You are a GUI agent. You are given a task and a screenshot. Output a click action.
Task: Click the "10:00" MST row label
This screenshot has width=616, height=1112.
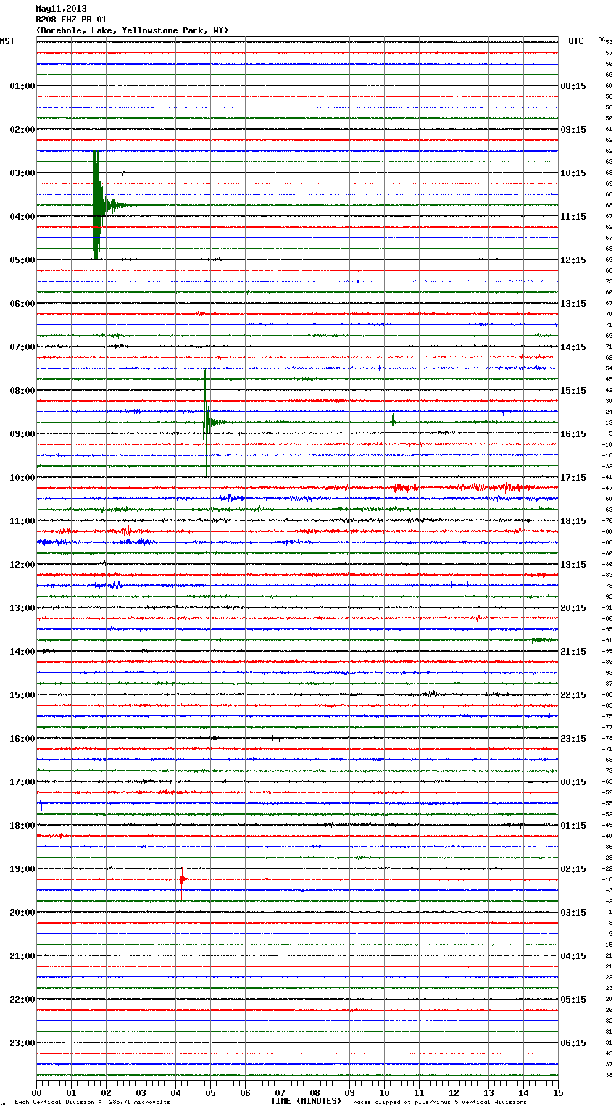pos(22,478)
